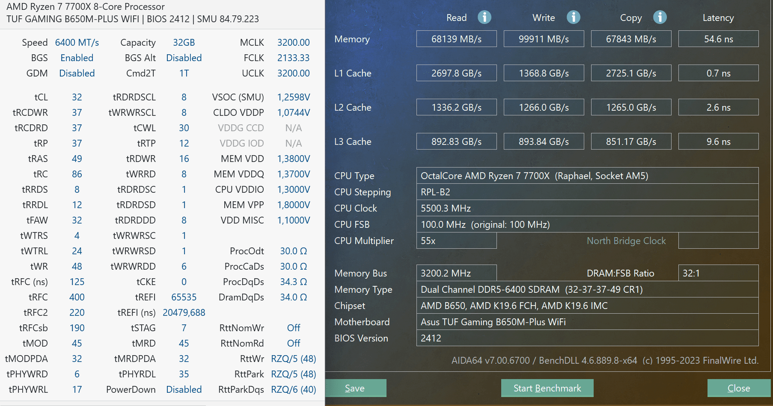Click tPHYRDL value 35
Image resolution: width=773 pixels, height=406 pixels.
click(184, 374)
